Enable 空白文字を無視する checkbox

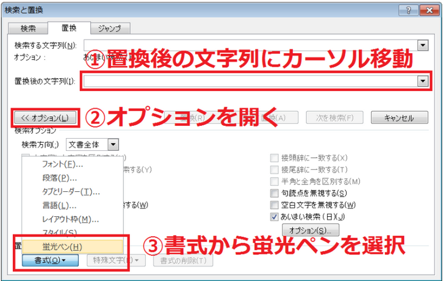[x=273, y=205]
